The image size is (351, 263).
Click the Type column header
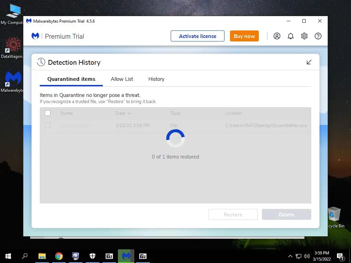(175, 113)
